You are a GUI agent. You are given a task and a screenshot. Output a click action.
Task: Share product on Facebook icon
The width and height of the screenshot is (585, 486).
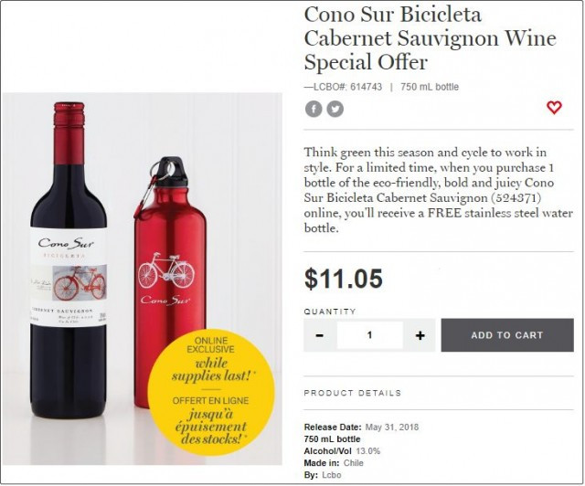click(x=314, y=109)
